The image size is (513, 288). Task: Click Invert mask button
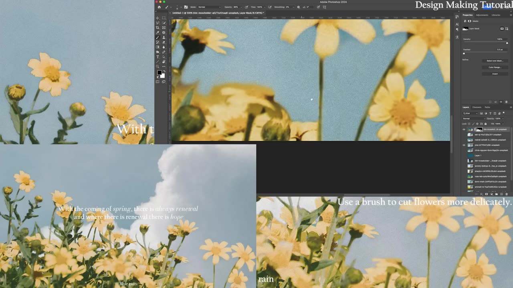[495, 74]
